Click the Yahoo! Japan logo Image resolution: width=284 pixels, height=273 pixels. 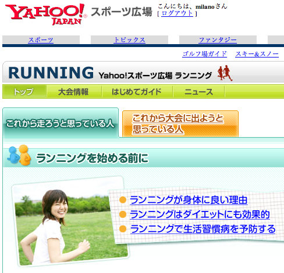click(46, 15)
